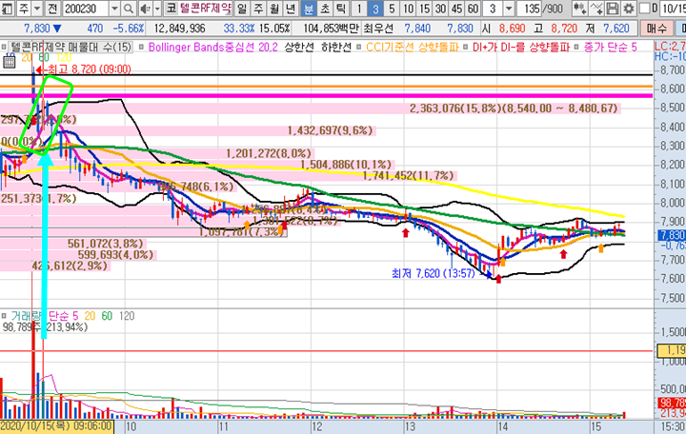Click the 저 7,620 low price
This screenshot has width=686, height=434.
(x=608, y=29)
